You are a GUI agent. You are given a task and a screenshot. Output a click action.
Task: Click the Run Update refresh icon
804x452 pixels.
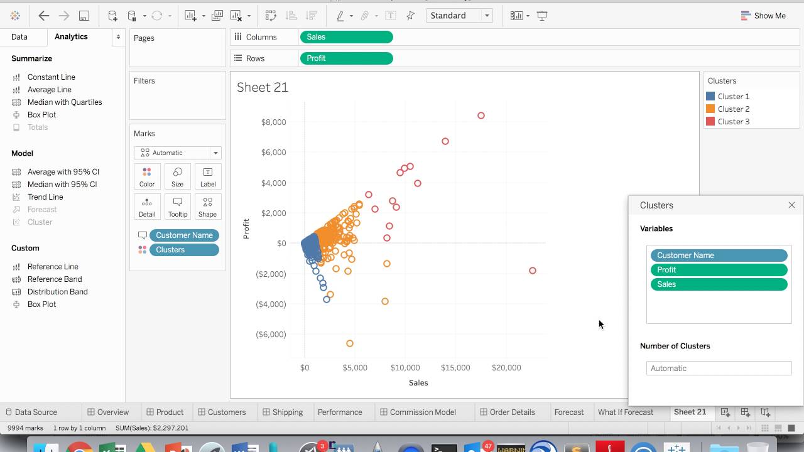(157, 16)
